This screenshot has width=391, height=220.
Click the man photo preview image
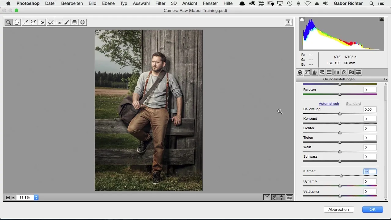tap(148, 110)
